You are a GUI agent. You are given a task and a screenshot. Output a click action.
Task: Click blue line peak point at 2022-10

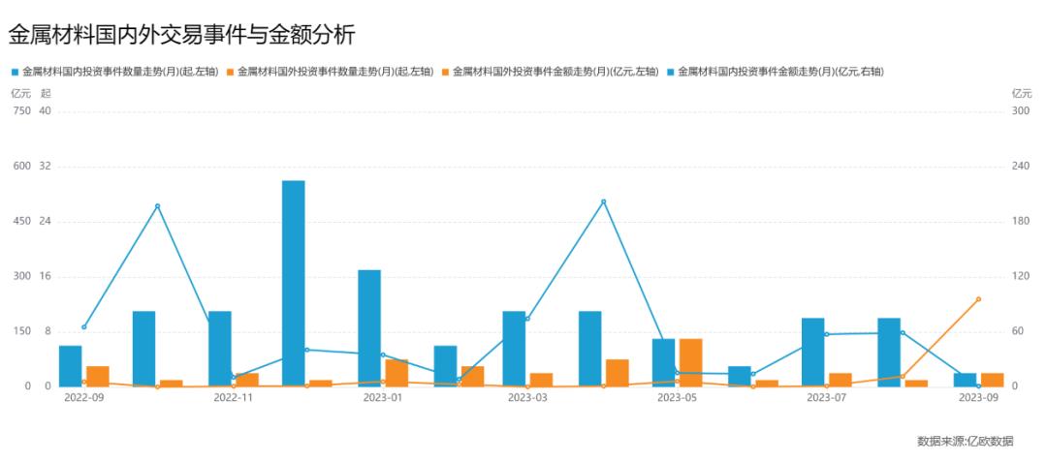point(157,206)
